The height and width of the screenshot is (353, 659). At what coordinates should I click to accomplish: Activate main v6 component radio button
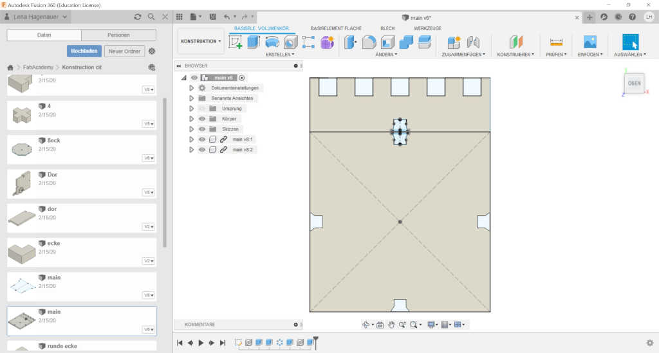242,78
